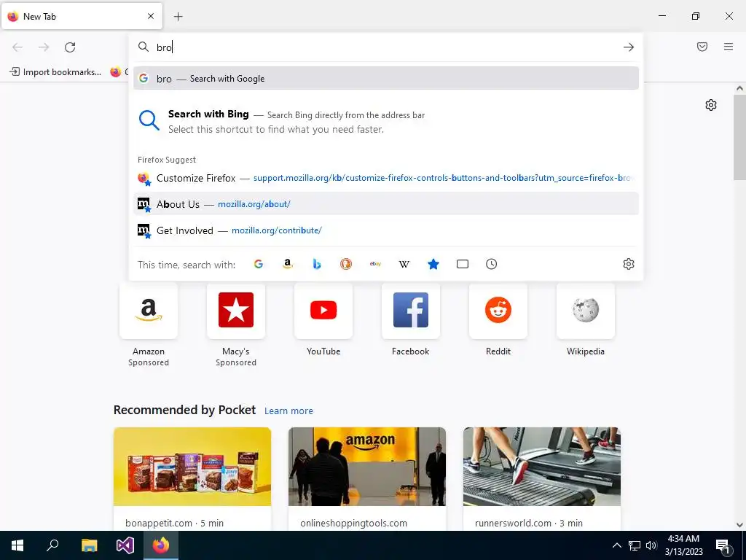Search this time with Bing icon
The height and width of the screenshot is (560, 746).
click(317, 264)
